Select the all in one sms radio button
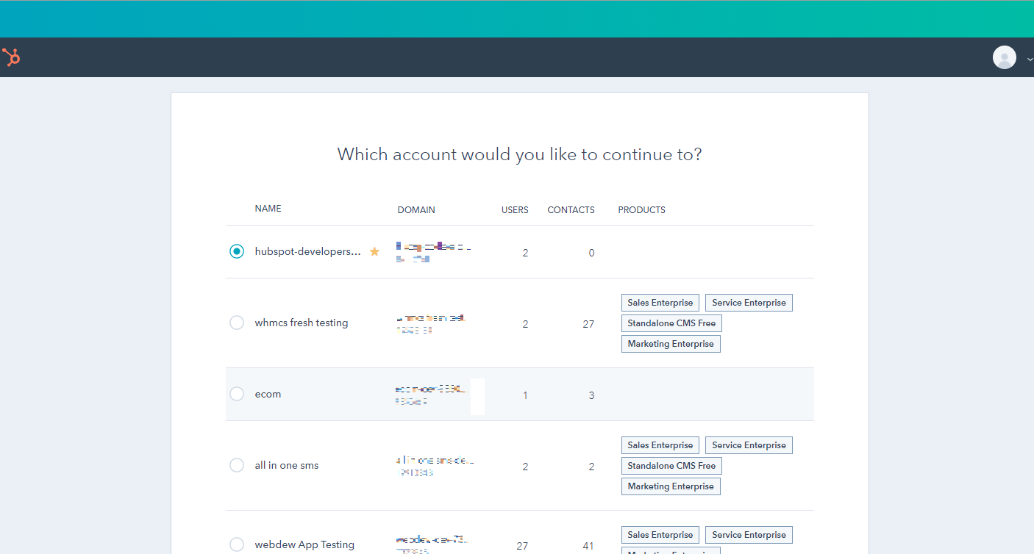 coord(236,465)
